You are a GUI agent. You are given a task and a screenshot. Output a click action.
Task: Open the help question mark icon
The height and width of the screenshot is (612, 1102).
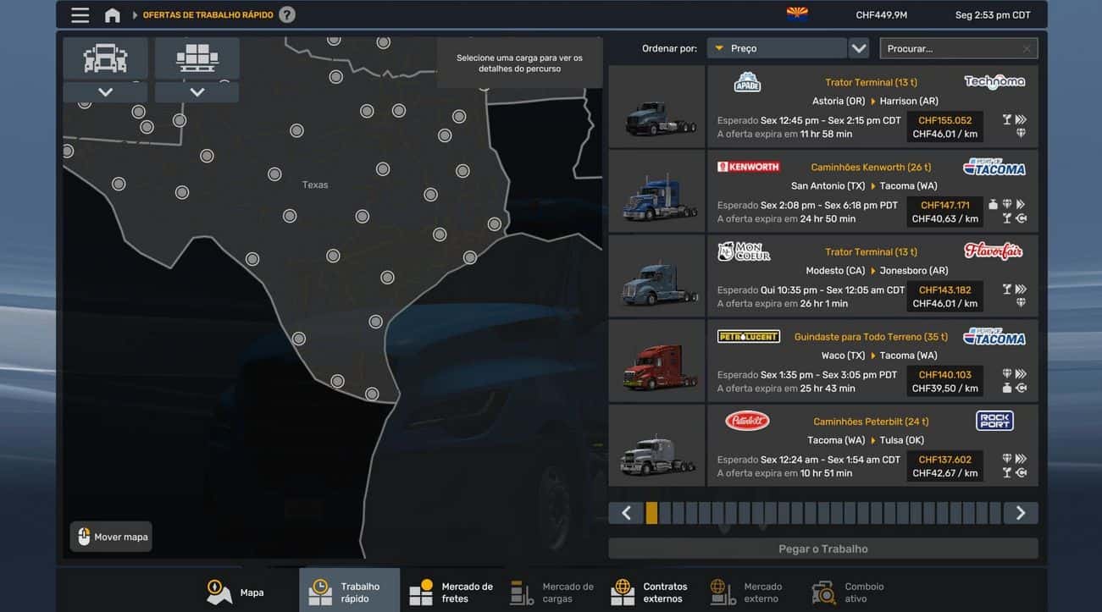tap(287, 14)
